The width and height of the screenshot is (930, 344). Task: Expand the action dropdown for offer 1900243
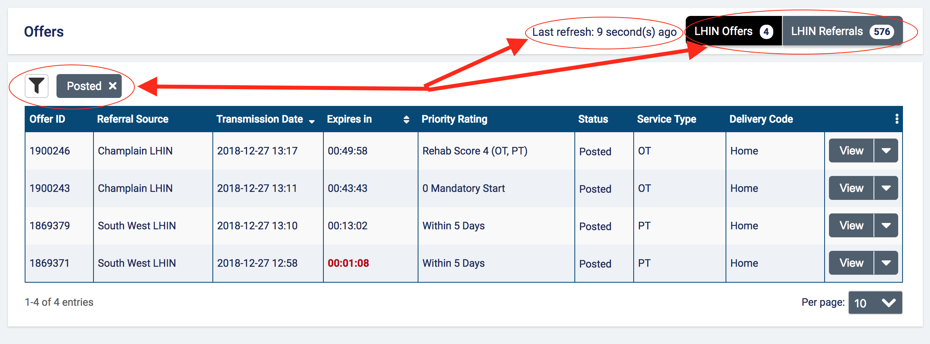(x=886, y=188)
